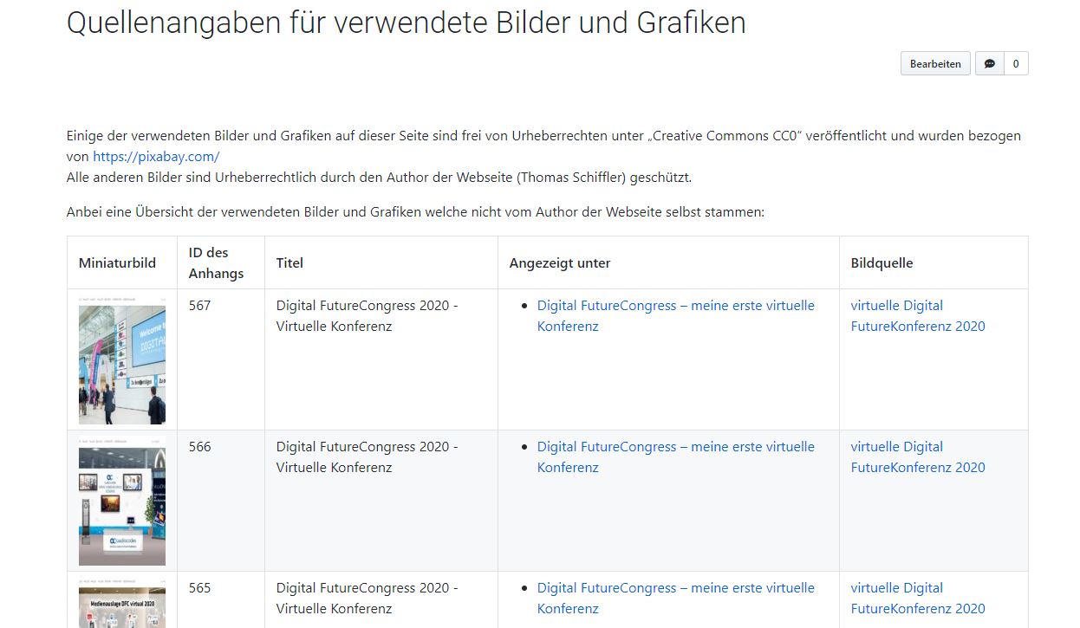Screen dimensions: 1080x628
Task: Open the 'meine erste virtuelle Konferenz' link in row 566
Action: [x=676, y=457]
